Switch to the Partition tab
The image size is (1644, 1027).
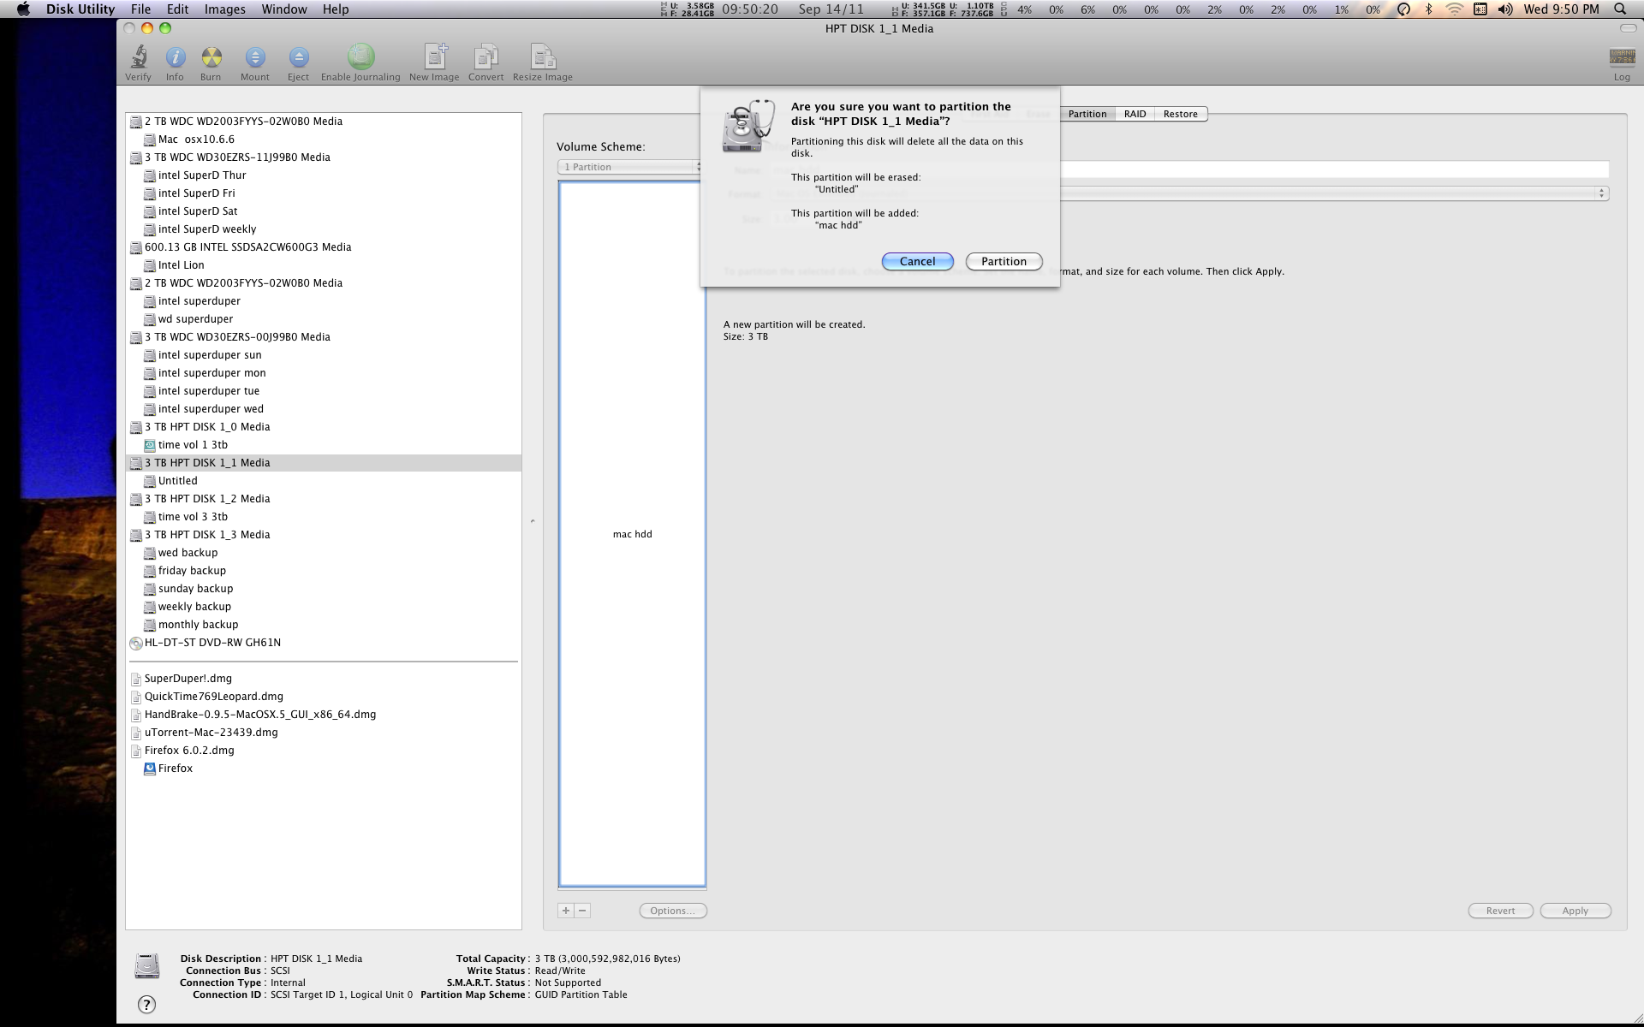click(1087, 114)
